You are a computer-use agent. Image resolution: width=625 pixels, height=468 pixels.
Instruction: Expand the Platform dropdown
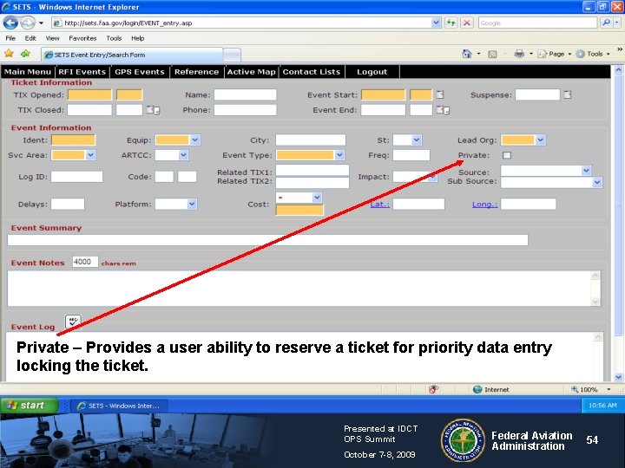click(192, 204)
